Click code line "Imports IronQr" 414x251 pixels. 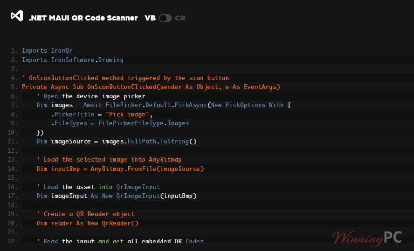click(47, 51)
